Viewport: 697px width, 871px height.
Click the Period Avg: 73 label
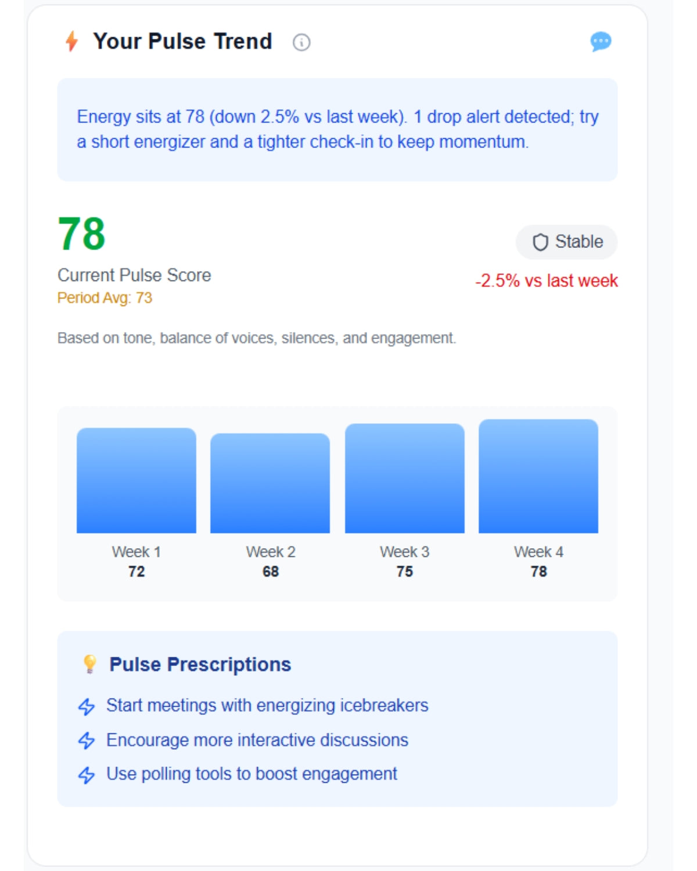(105, 298)
